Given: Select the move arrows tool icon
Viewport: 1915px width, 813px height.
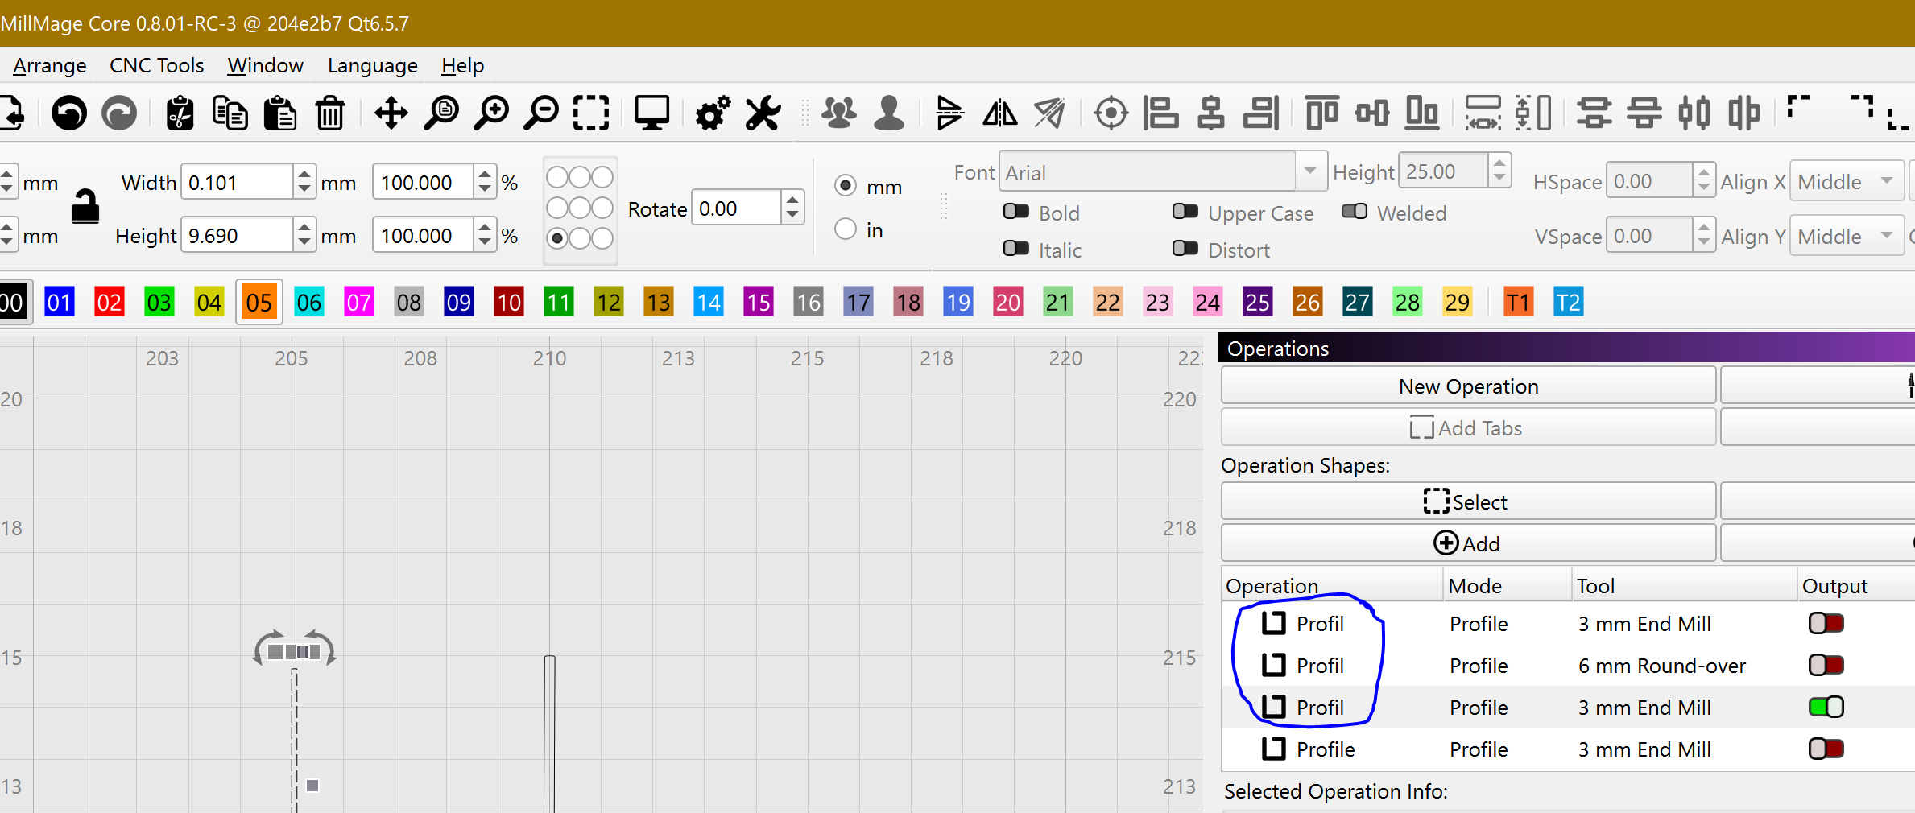Looking at the screenshot, I should click(391, 113).
